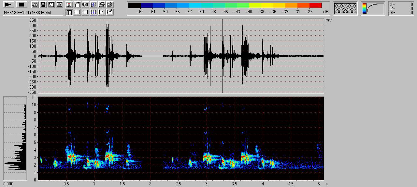Click the dotted selection rectangle icon
417x187 pixels.
[85, 5]
